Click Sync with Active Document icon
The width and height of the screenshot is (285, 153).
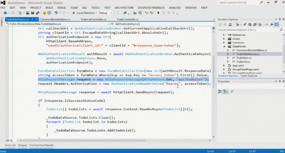(245, 24)
